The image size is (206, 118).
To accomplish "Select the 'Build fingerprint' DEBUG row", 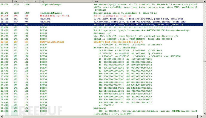I will [102, 30].
